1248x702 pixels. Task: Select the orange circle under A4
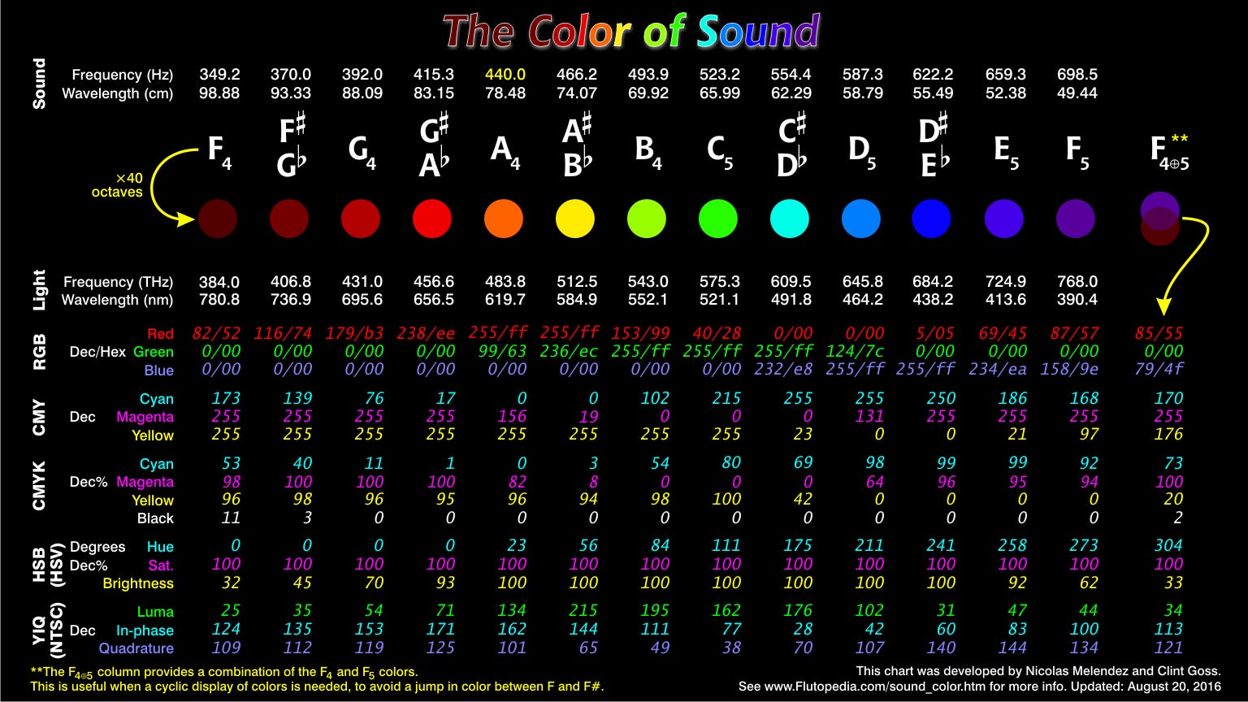[x=504, y=219]
